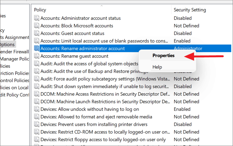
Task: Select the DCOM Machine Access Restrictions policy icon
Action: point(37,94)
